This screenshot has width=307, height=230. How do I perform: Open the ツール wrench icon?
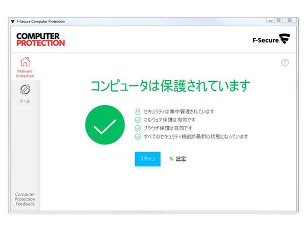[x=25, y=89]
